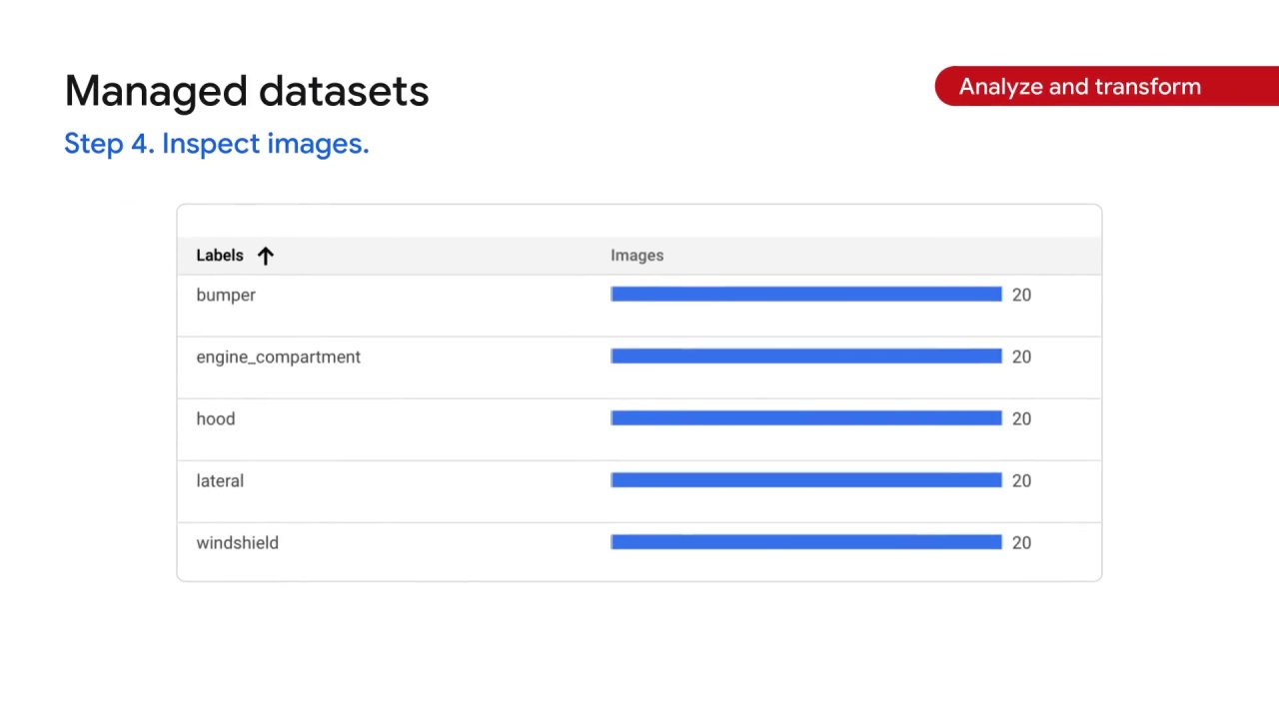Image resolution: width=1279 pixels, height=719 pixels.
Task: Click the count 20 in windshield row
Action: click(1021, 542)
